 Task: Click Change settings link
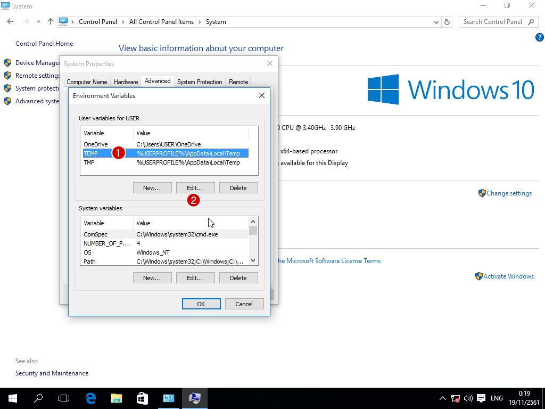[509, 193]
